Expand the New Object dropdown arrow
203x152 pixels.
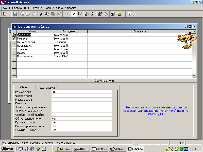point(123,14)
